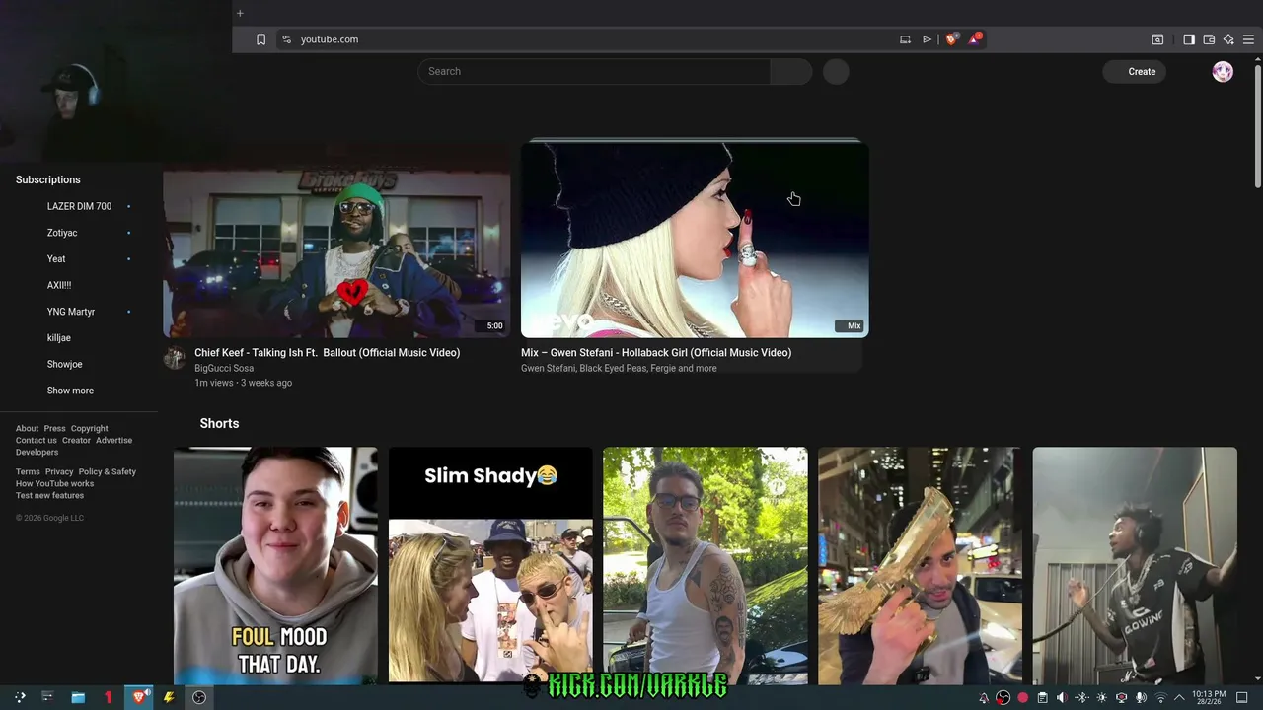Open short with gold pistol

click(920, 565)
